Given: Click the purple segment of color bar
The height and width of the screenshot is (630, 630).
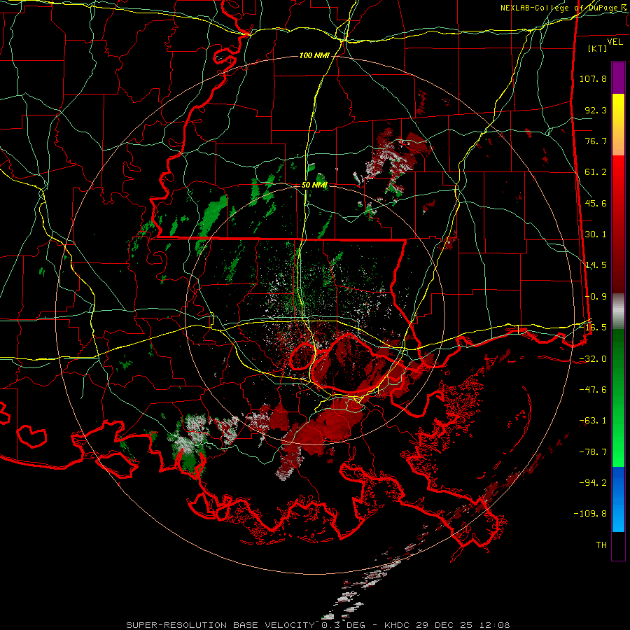Looking at the screenshot, I should pos(618,78).
